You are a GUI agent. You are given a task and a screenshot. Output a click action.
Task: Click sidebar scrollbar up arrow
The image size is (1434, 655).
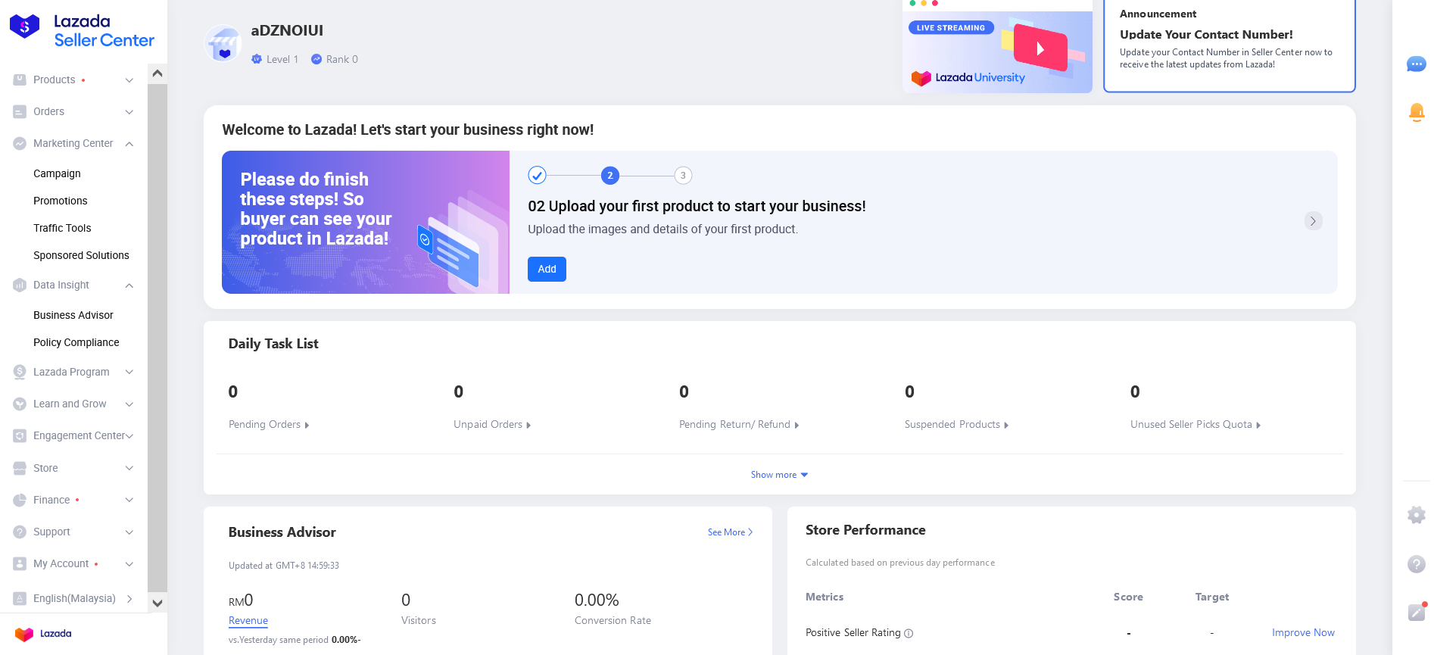point(157,73)
